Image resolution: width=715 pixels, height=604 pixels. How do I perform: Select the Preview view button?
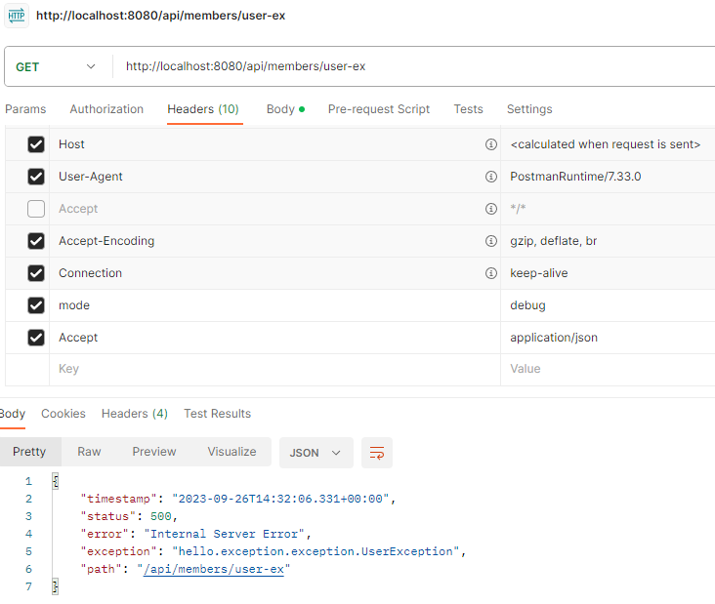[x=154, y=452]
